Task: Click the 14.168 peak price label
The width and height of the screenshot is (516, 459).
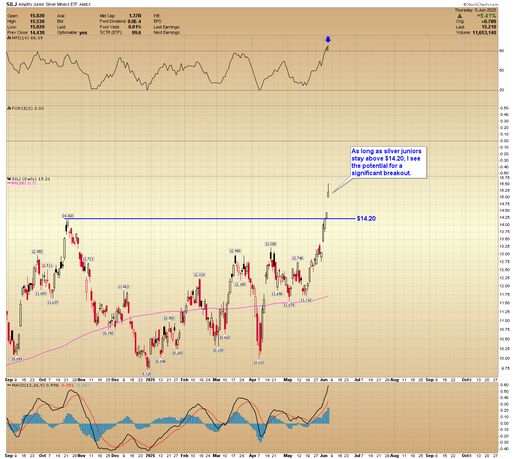Action: [x=68, y=216]
